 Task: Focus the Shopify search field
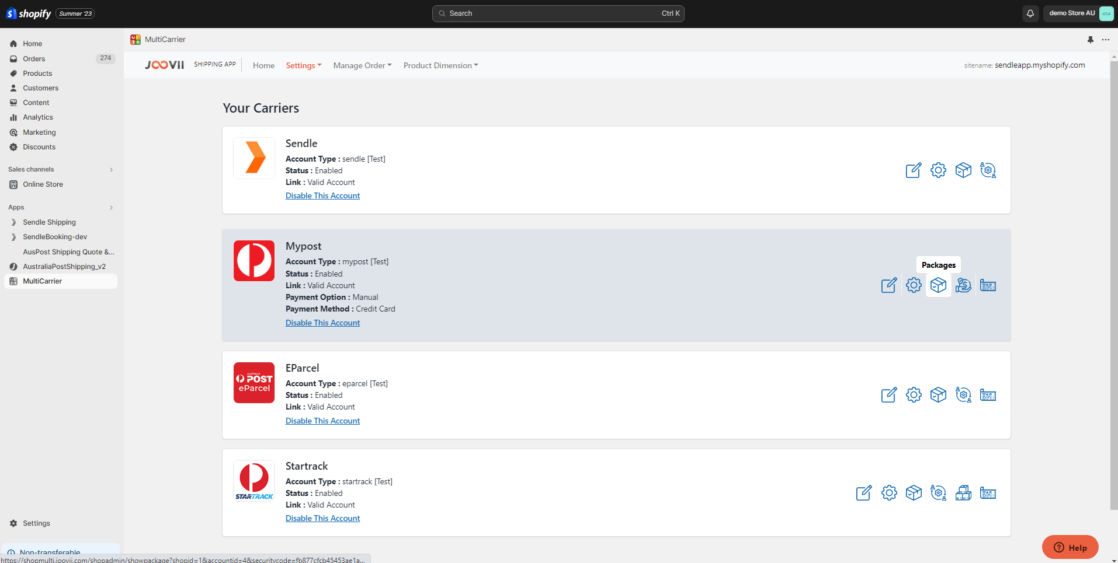(558, 13)
